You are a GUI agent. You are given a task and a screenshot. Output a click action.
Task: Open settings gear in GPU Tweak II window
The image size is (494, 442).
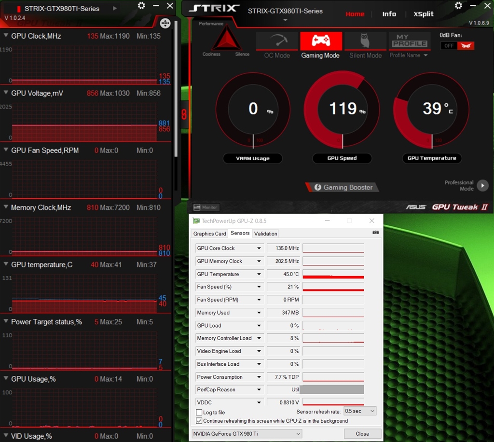click(x=458, y=6)
